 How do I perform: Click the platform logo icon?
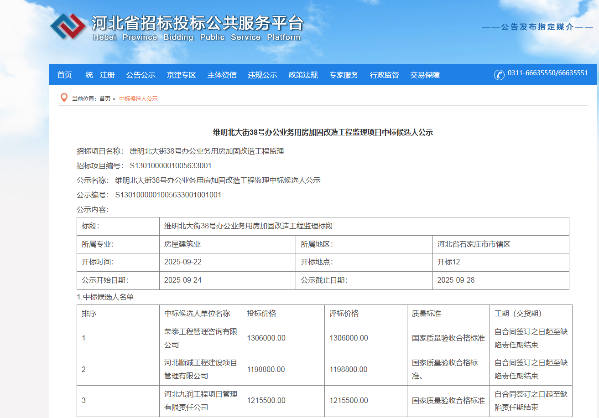pos(68,26)
